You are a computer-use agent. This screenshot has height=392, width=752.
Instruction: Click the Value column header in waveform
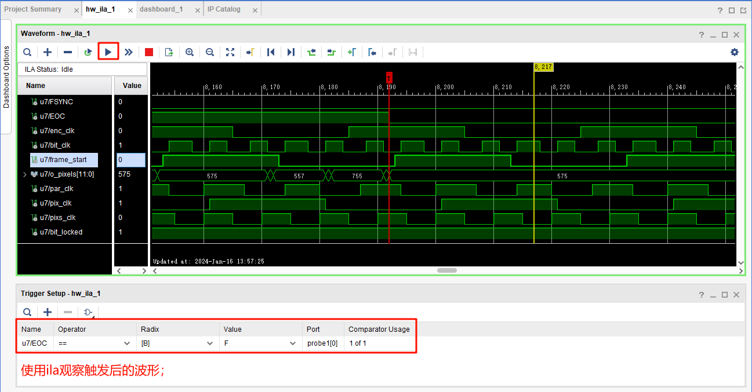(132, 85)
